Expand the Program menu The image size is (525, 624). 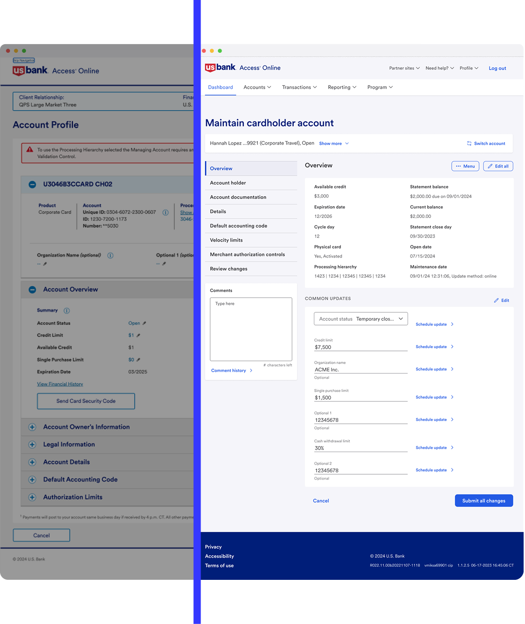pos(380,87)
